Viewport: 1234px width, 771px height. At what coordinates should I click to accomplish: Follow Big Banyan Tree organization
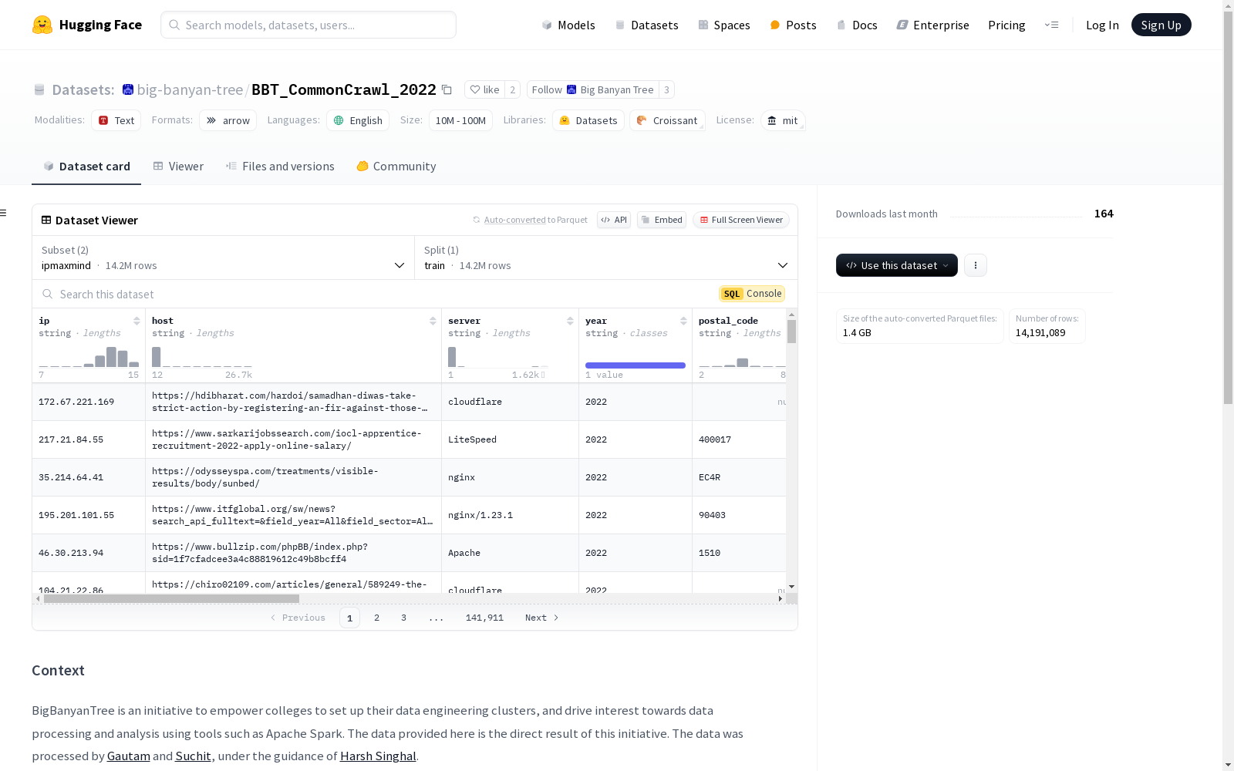(x=592, y=90)
